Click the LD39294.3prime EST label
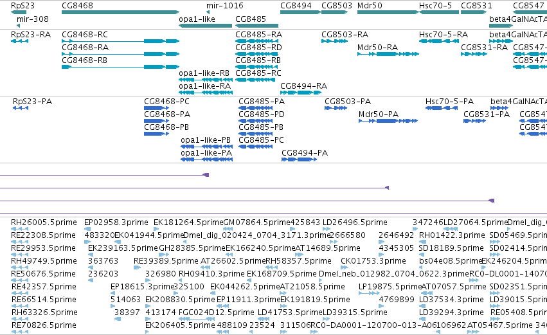The height and width of the screenshot is (335, 547). click(451, 312)
